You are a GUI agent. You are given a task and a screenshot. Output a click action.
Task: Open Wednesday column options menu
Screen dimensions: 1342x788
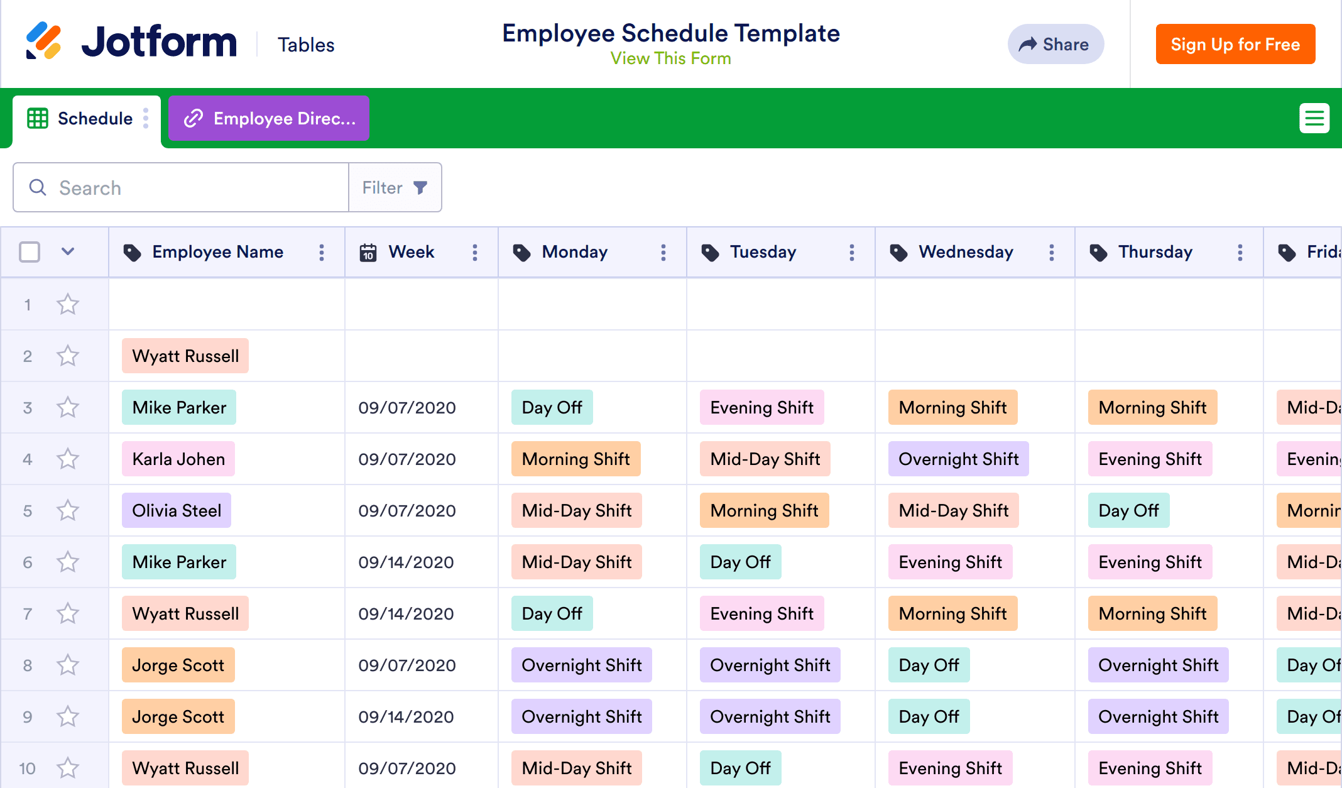pyautogui.click(x=1052, y=253)
